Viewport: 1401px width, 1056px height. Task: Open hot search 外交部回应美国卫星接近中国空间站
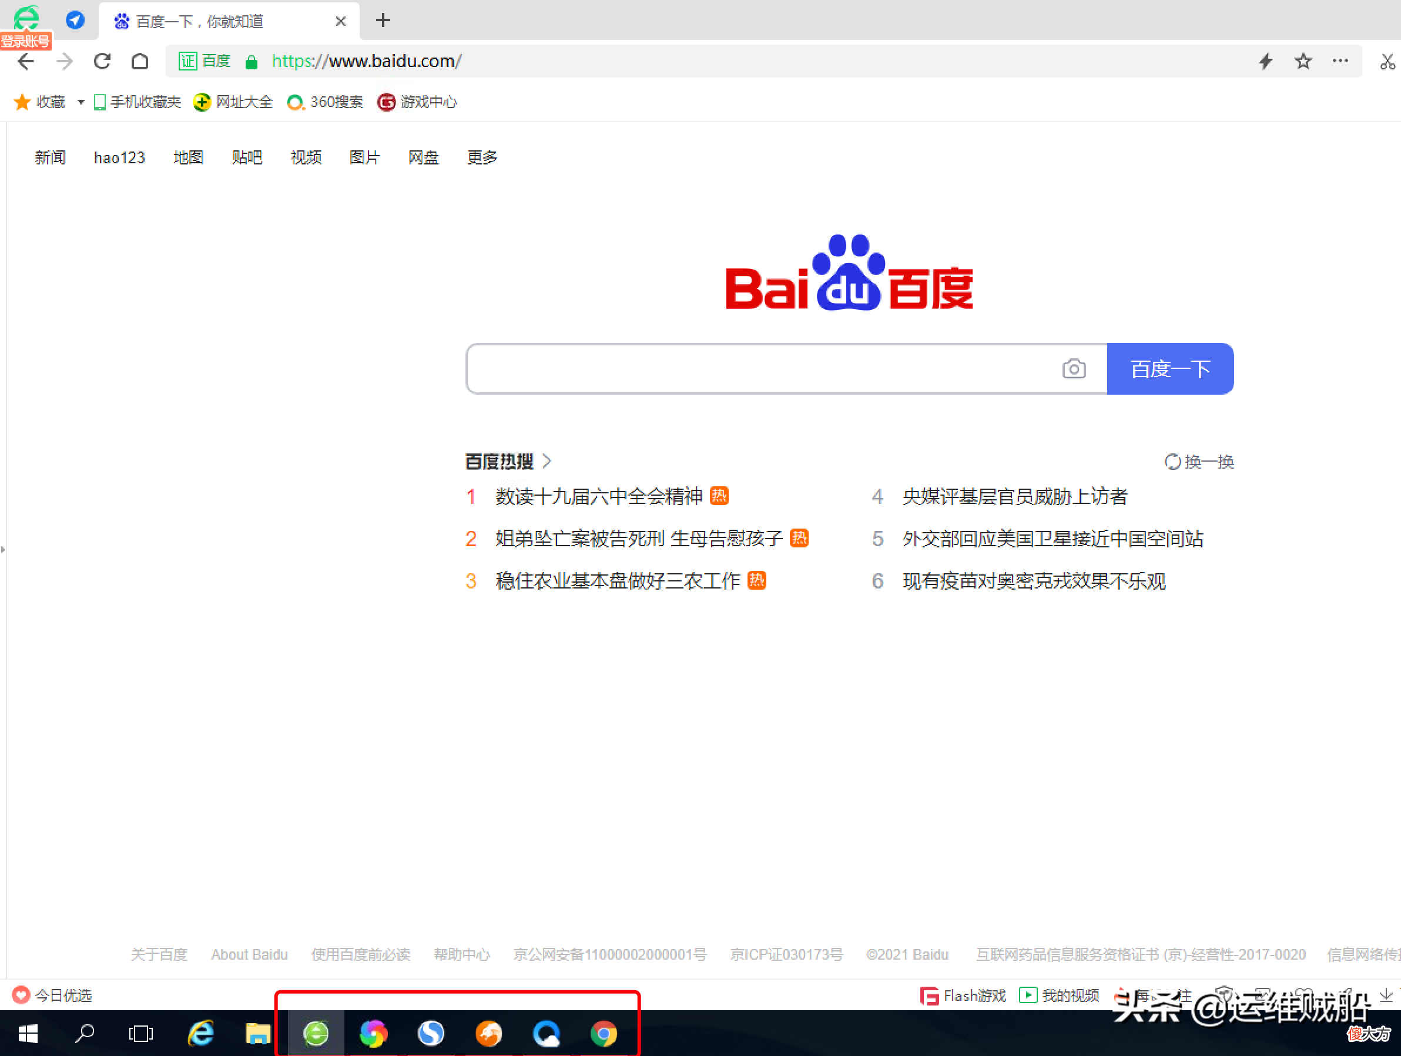1053,539
